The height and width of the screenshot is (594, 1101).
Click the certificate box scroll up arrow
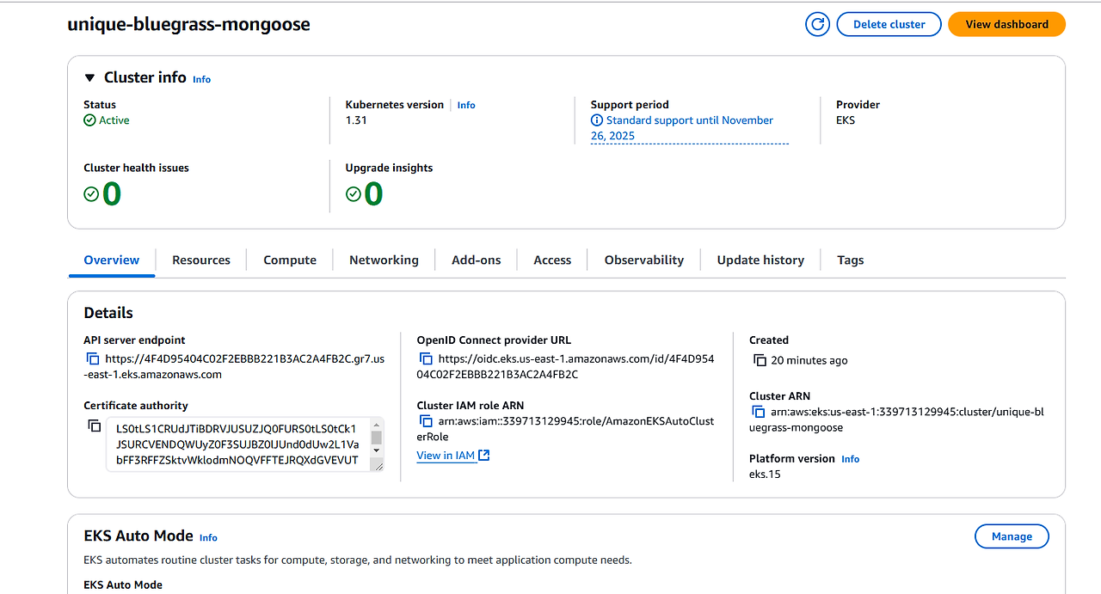click(x=376, y=425)
